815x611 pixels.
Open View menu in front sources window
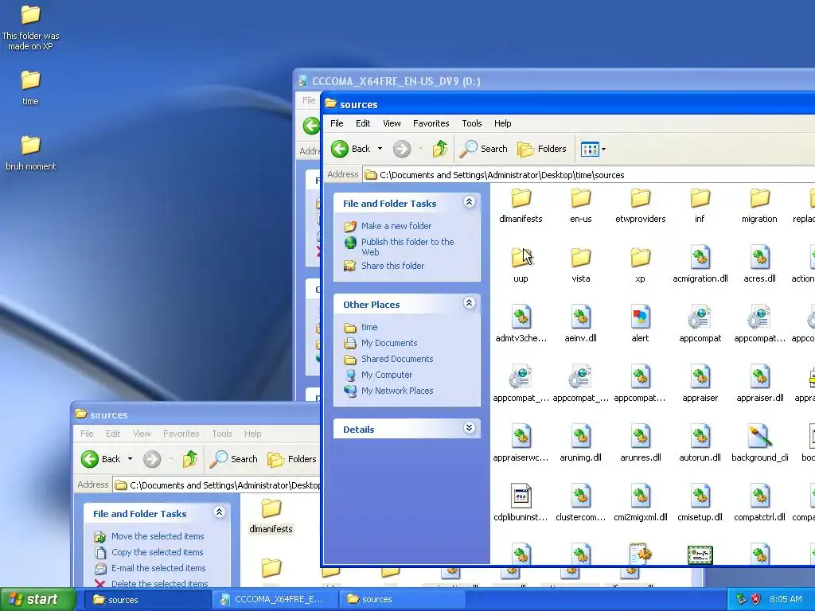(x=392, y=123)
